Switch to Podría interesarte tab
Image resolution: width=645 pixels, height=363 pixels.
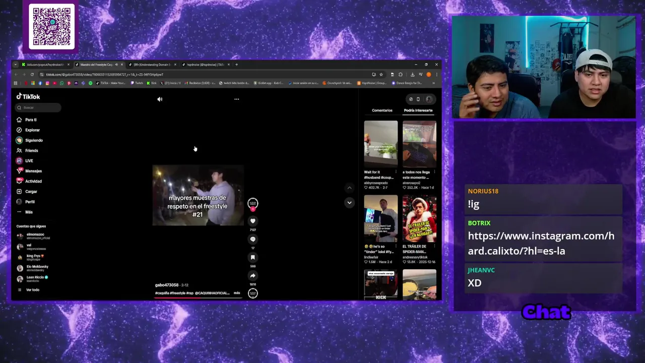point(418,110)
